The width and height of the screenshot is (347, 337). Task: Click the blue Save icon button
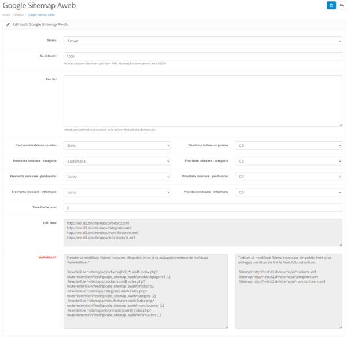pyautogui.click(x=331, y=6)
